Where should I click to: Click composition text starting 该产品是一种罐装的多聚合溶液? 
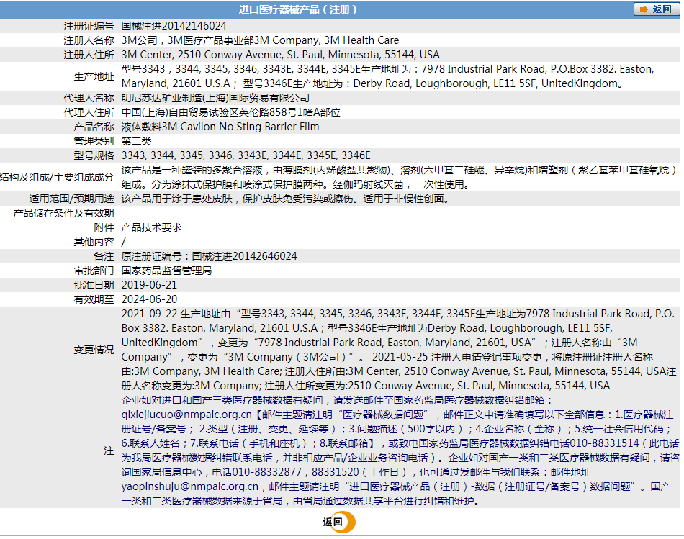click(398, 176)
